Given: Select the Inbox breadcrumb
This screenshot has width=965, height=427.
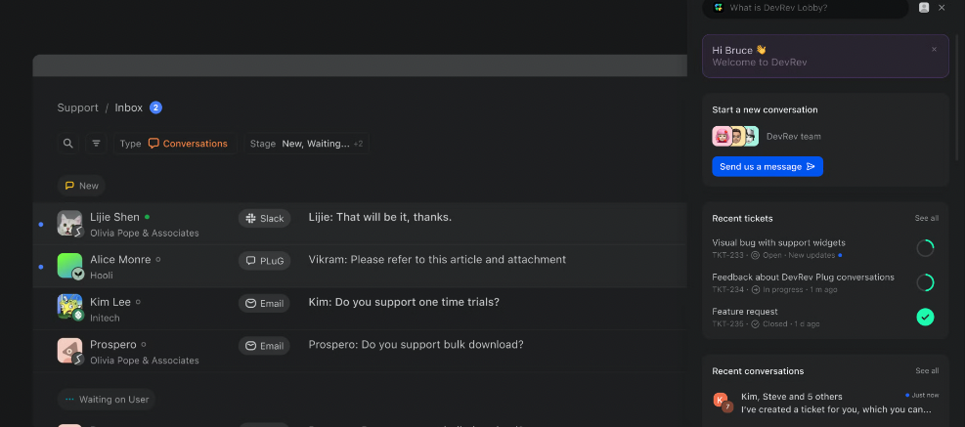Looking at the screenshot, I should click(x=129, y=107).
